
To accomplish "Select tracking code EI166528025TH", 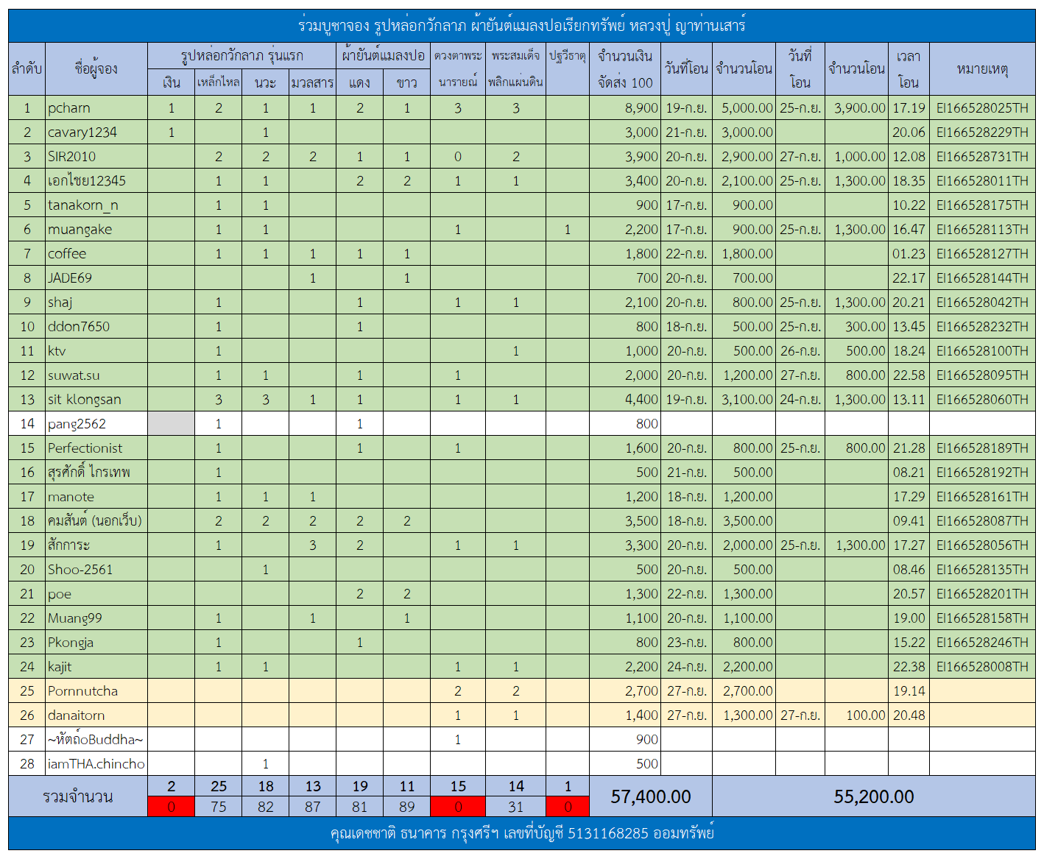I will (982, 107).
